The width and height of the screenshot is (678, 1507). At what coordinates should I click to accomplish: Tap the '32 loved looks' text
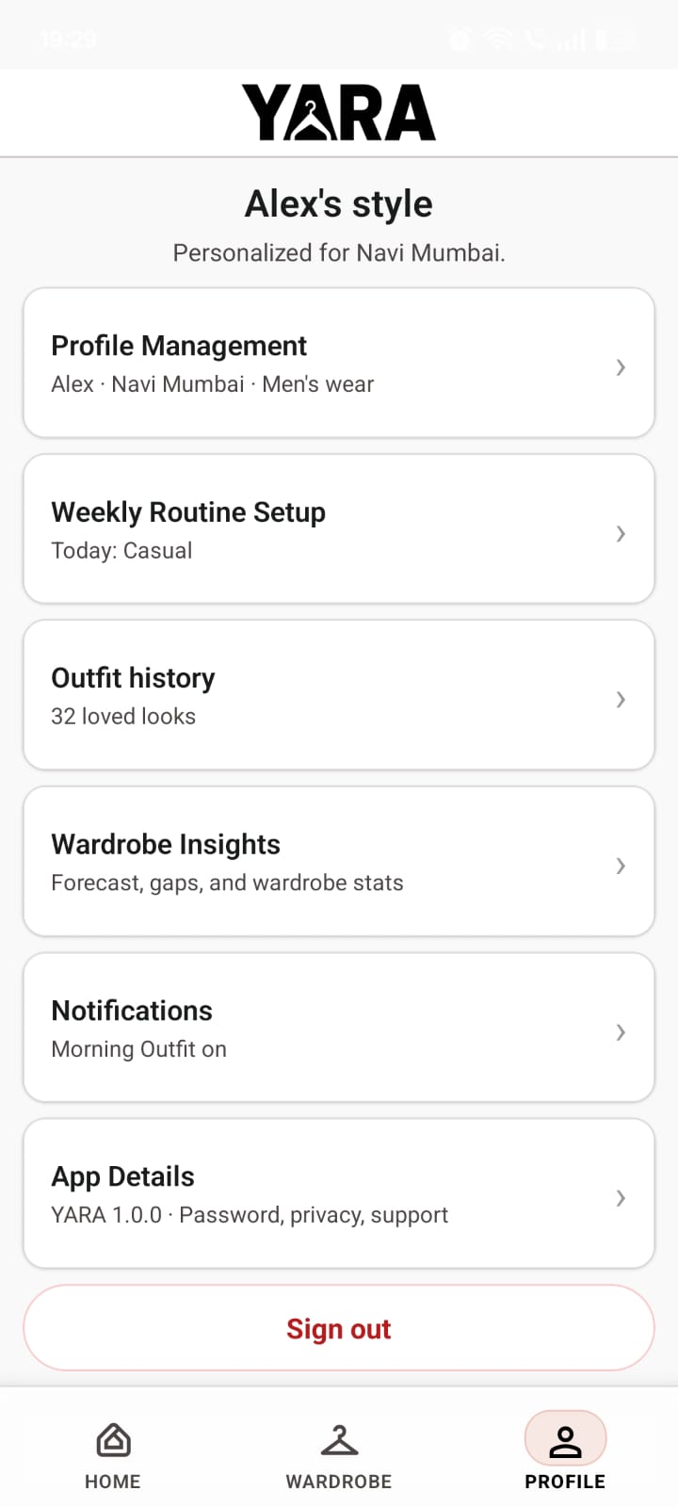coord(123,717)
